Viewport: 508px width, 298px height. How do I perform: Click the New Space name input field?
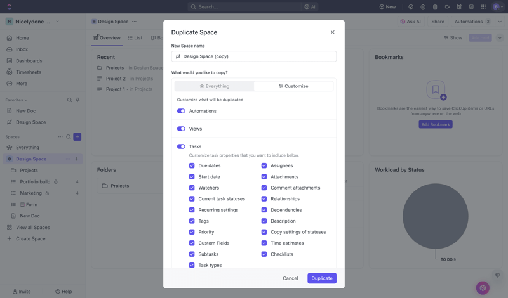(253, 56)
